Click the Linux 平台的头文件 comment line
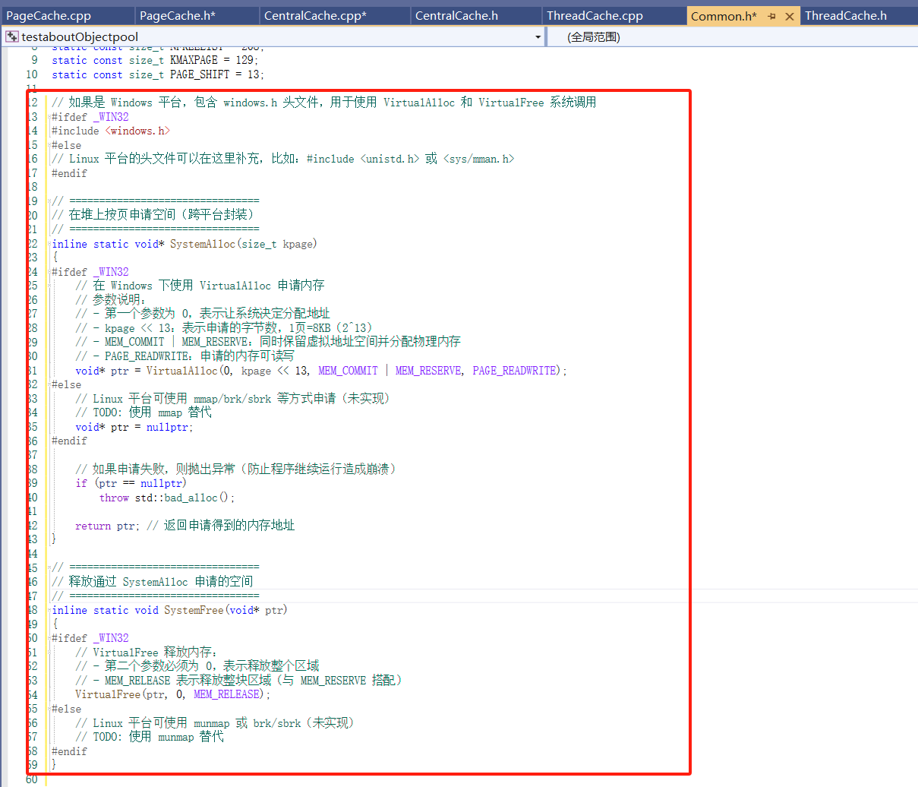The height and width of the screenshot is (787, 918). [x=283, y=159]
